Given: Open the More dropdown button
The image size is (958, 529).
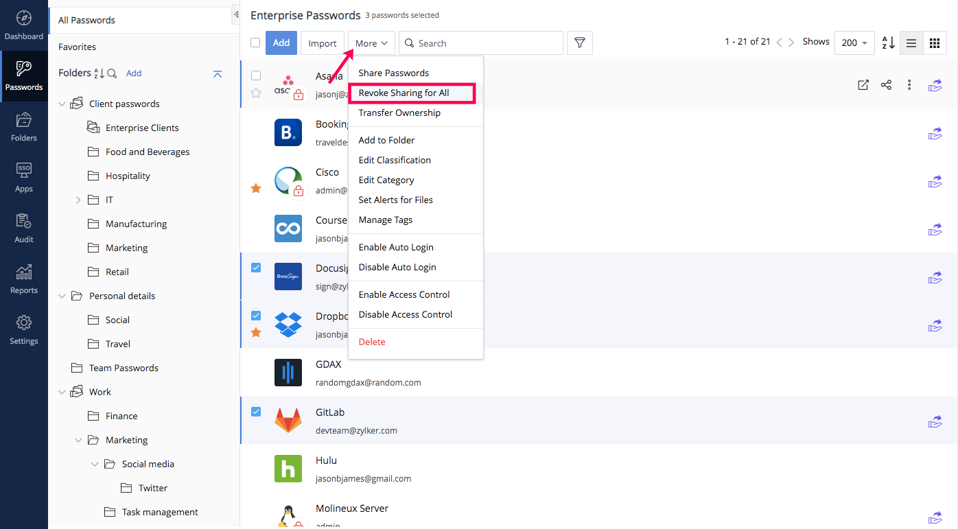Looking at the screenshot, I should click(x=371, y=43).
